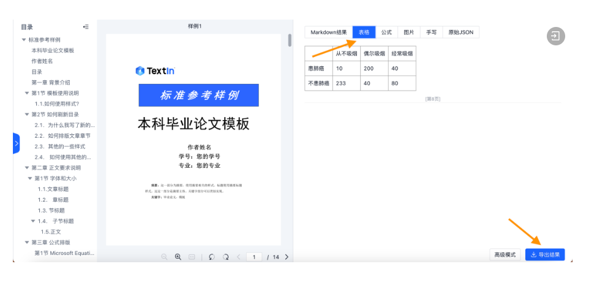Collapse the 第三章 公式排版 node
The width and height of the screenshot is (616, 291).
[27, 242]
